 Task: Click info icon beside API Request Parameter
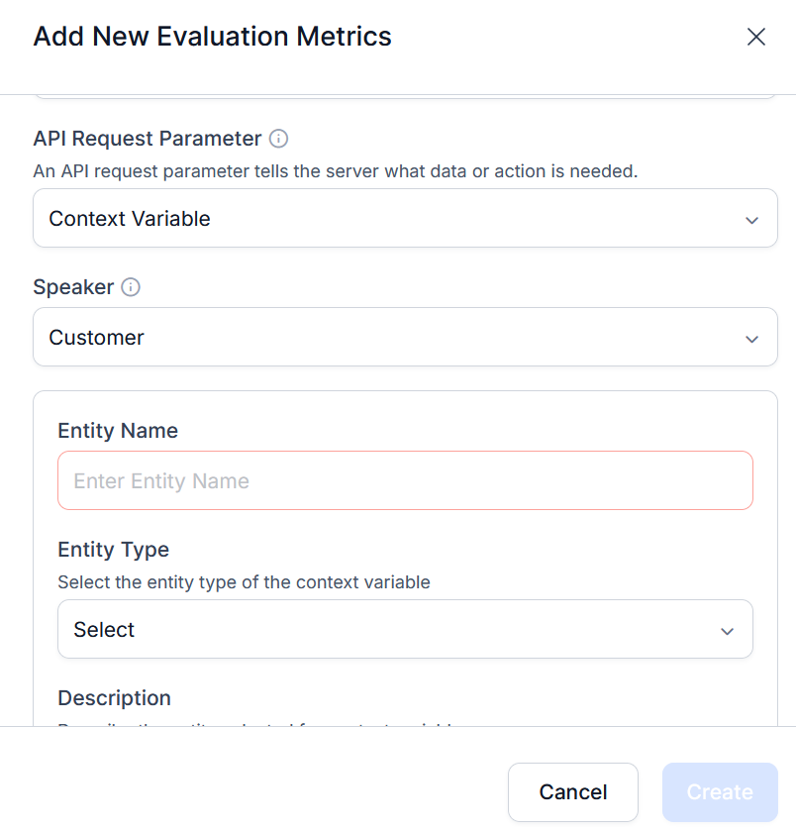[279, 139]
